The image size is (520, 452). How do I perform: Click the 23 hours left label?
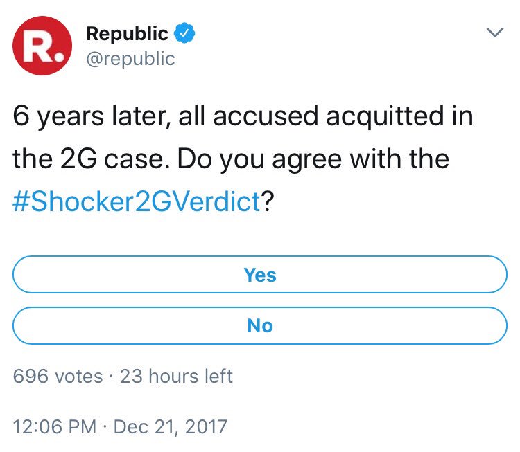click(176, 376)
